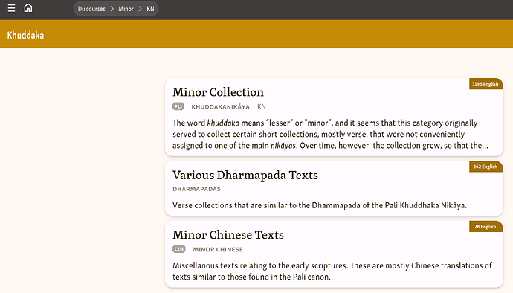
Task: Navigate to Minor breadcrumb
Action: tap(126, 9)
